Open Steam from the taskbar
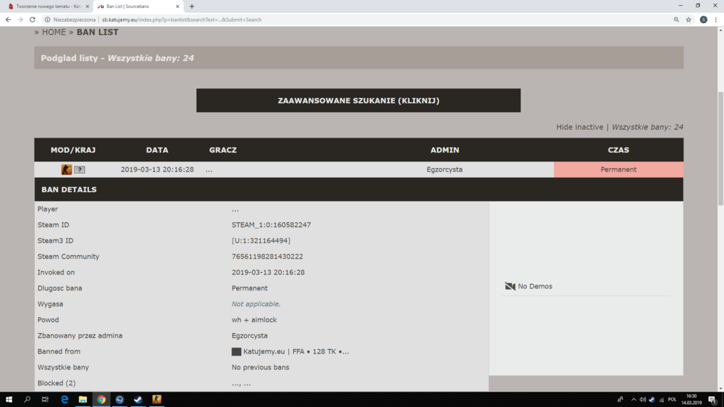724x407 pixels. coord(138,399)
